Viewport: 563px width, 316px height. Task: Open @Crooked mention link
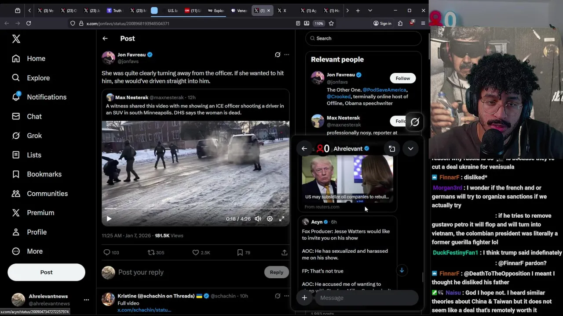coord(339,97)
